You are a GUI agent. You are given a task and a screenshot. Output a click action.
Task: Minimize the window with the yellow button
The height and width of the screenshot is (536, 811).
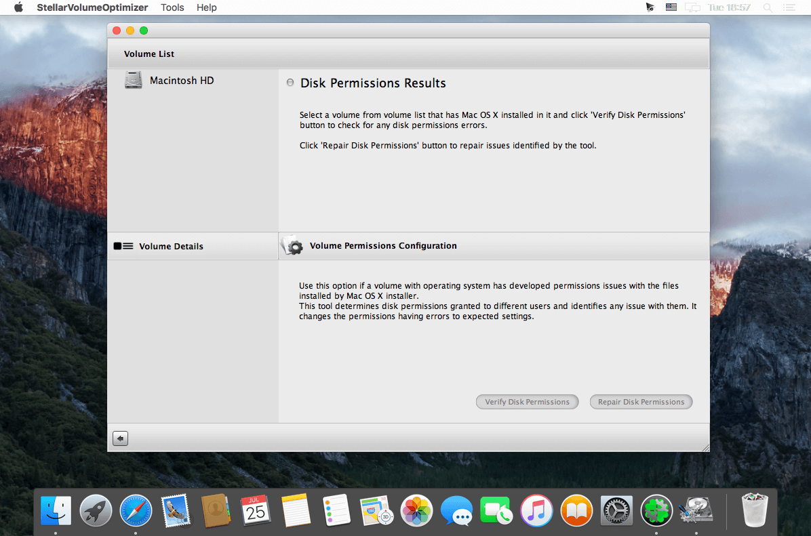(x=130, y=30)
